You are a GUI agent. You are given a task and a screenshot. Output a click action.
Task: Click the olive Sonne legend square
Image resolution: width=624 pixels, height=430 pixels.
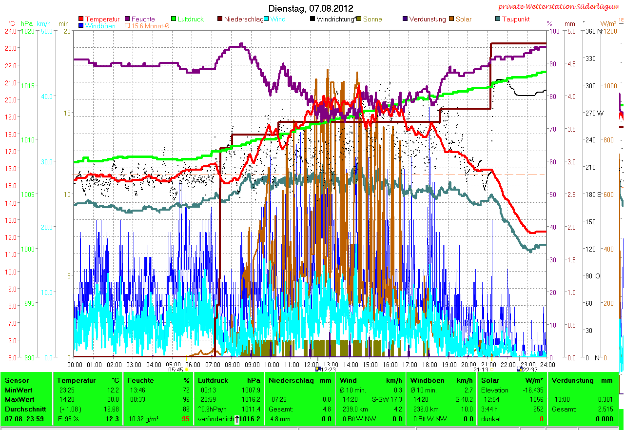coord(359,20)
